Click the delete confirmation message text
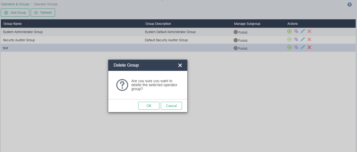Image resolution: width=357 pixels, height=152 pixels. 154,85
